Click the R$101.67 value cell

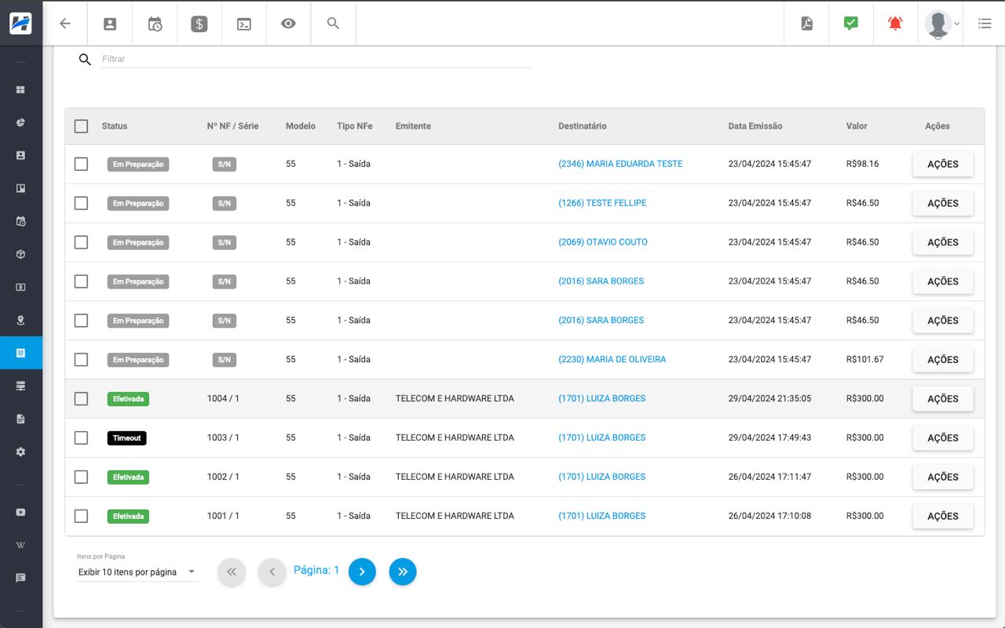pos(865,360)
